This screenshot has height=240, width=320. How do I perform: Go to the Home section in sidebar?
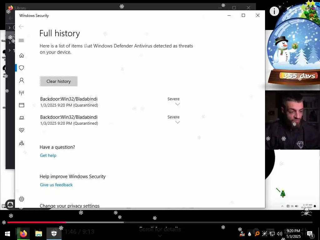point(22,56)
